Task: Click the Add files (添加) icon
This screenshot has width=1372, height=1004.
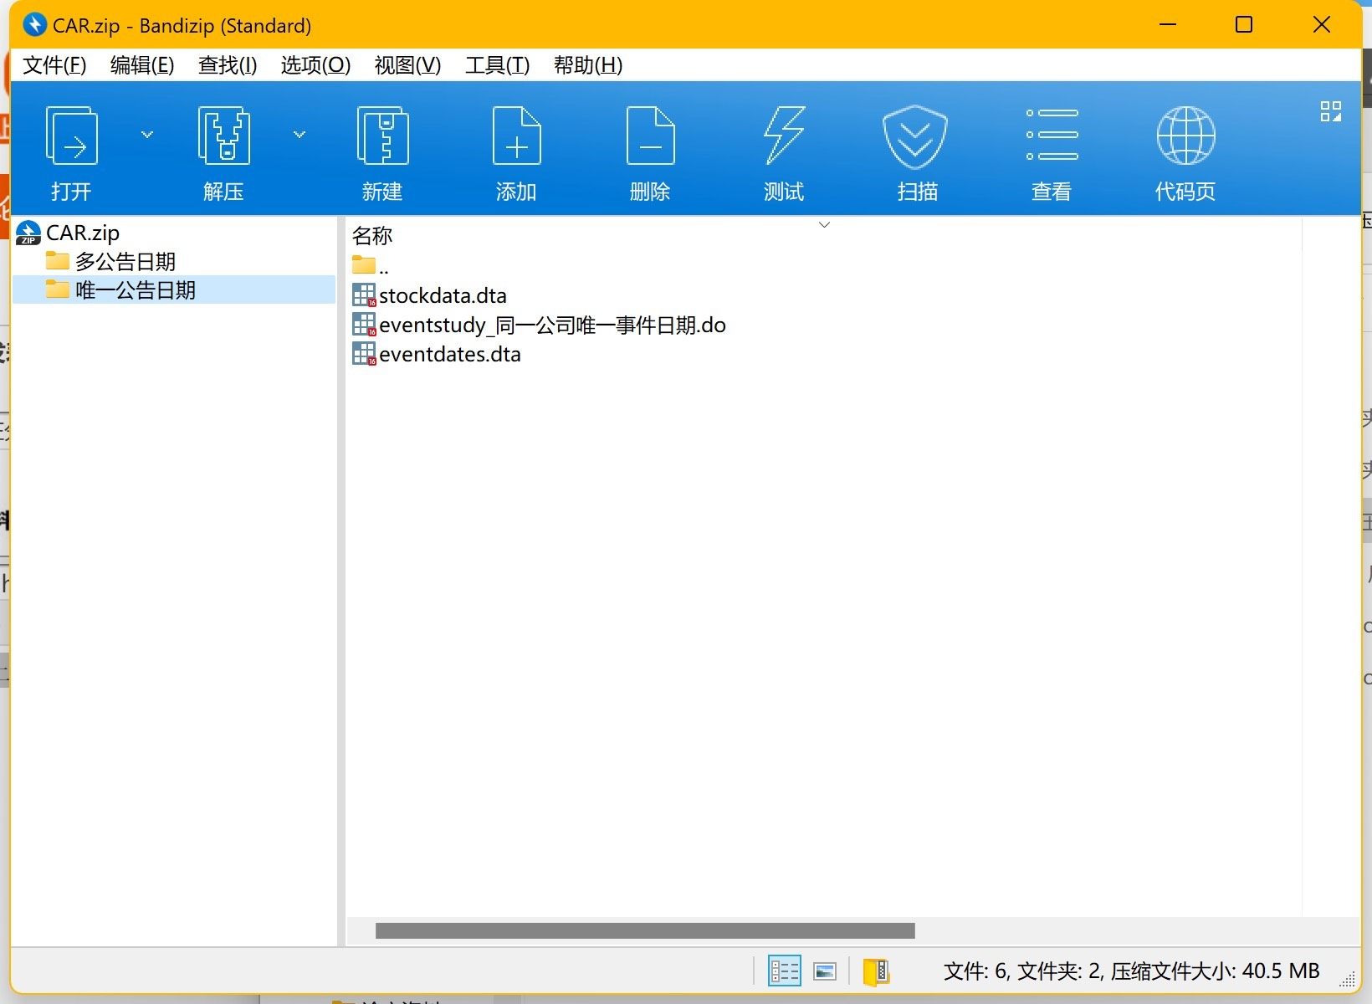Action: tap(516, 136)
